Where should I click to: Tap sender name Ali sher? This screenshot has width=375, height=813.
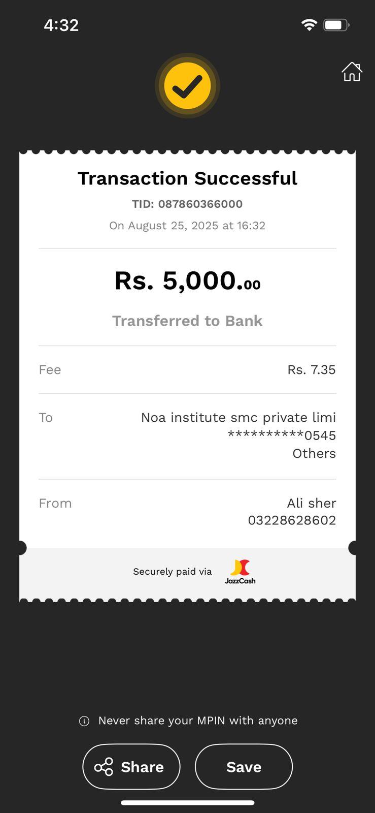pos(311,503)
